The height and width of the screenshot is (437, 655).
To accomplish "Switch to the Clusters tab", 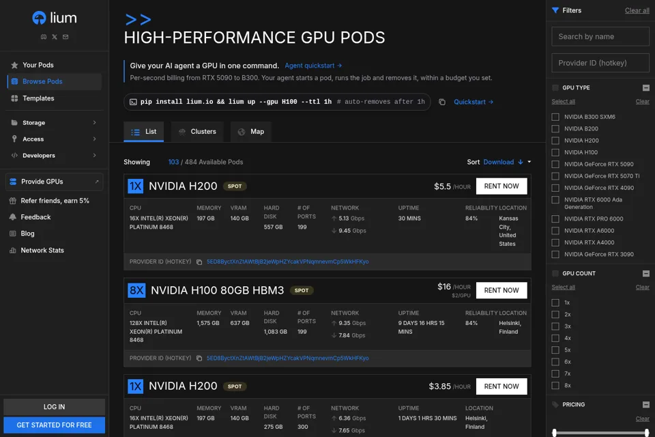I will click(198, 132).
